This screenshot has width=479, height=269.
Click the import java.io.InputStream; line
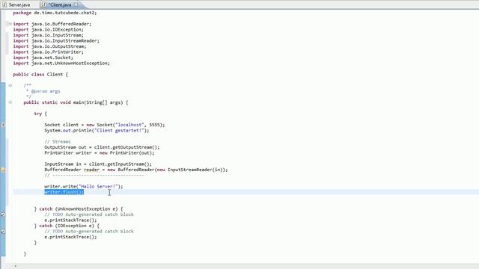pos(48,35)
